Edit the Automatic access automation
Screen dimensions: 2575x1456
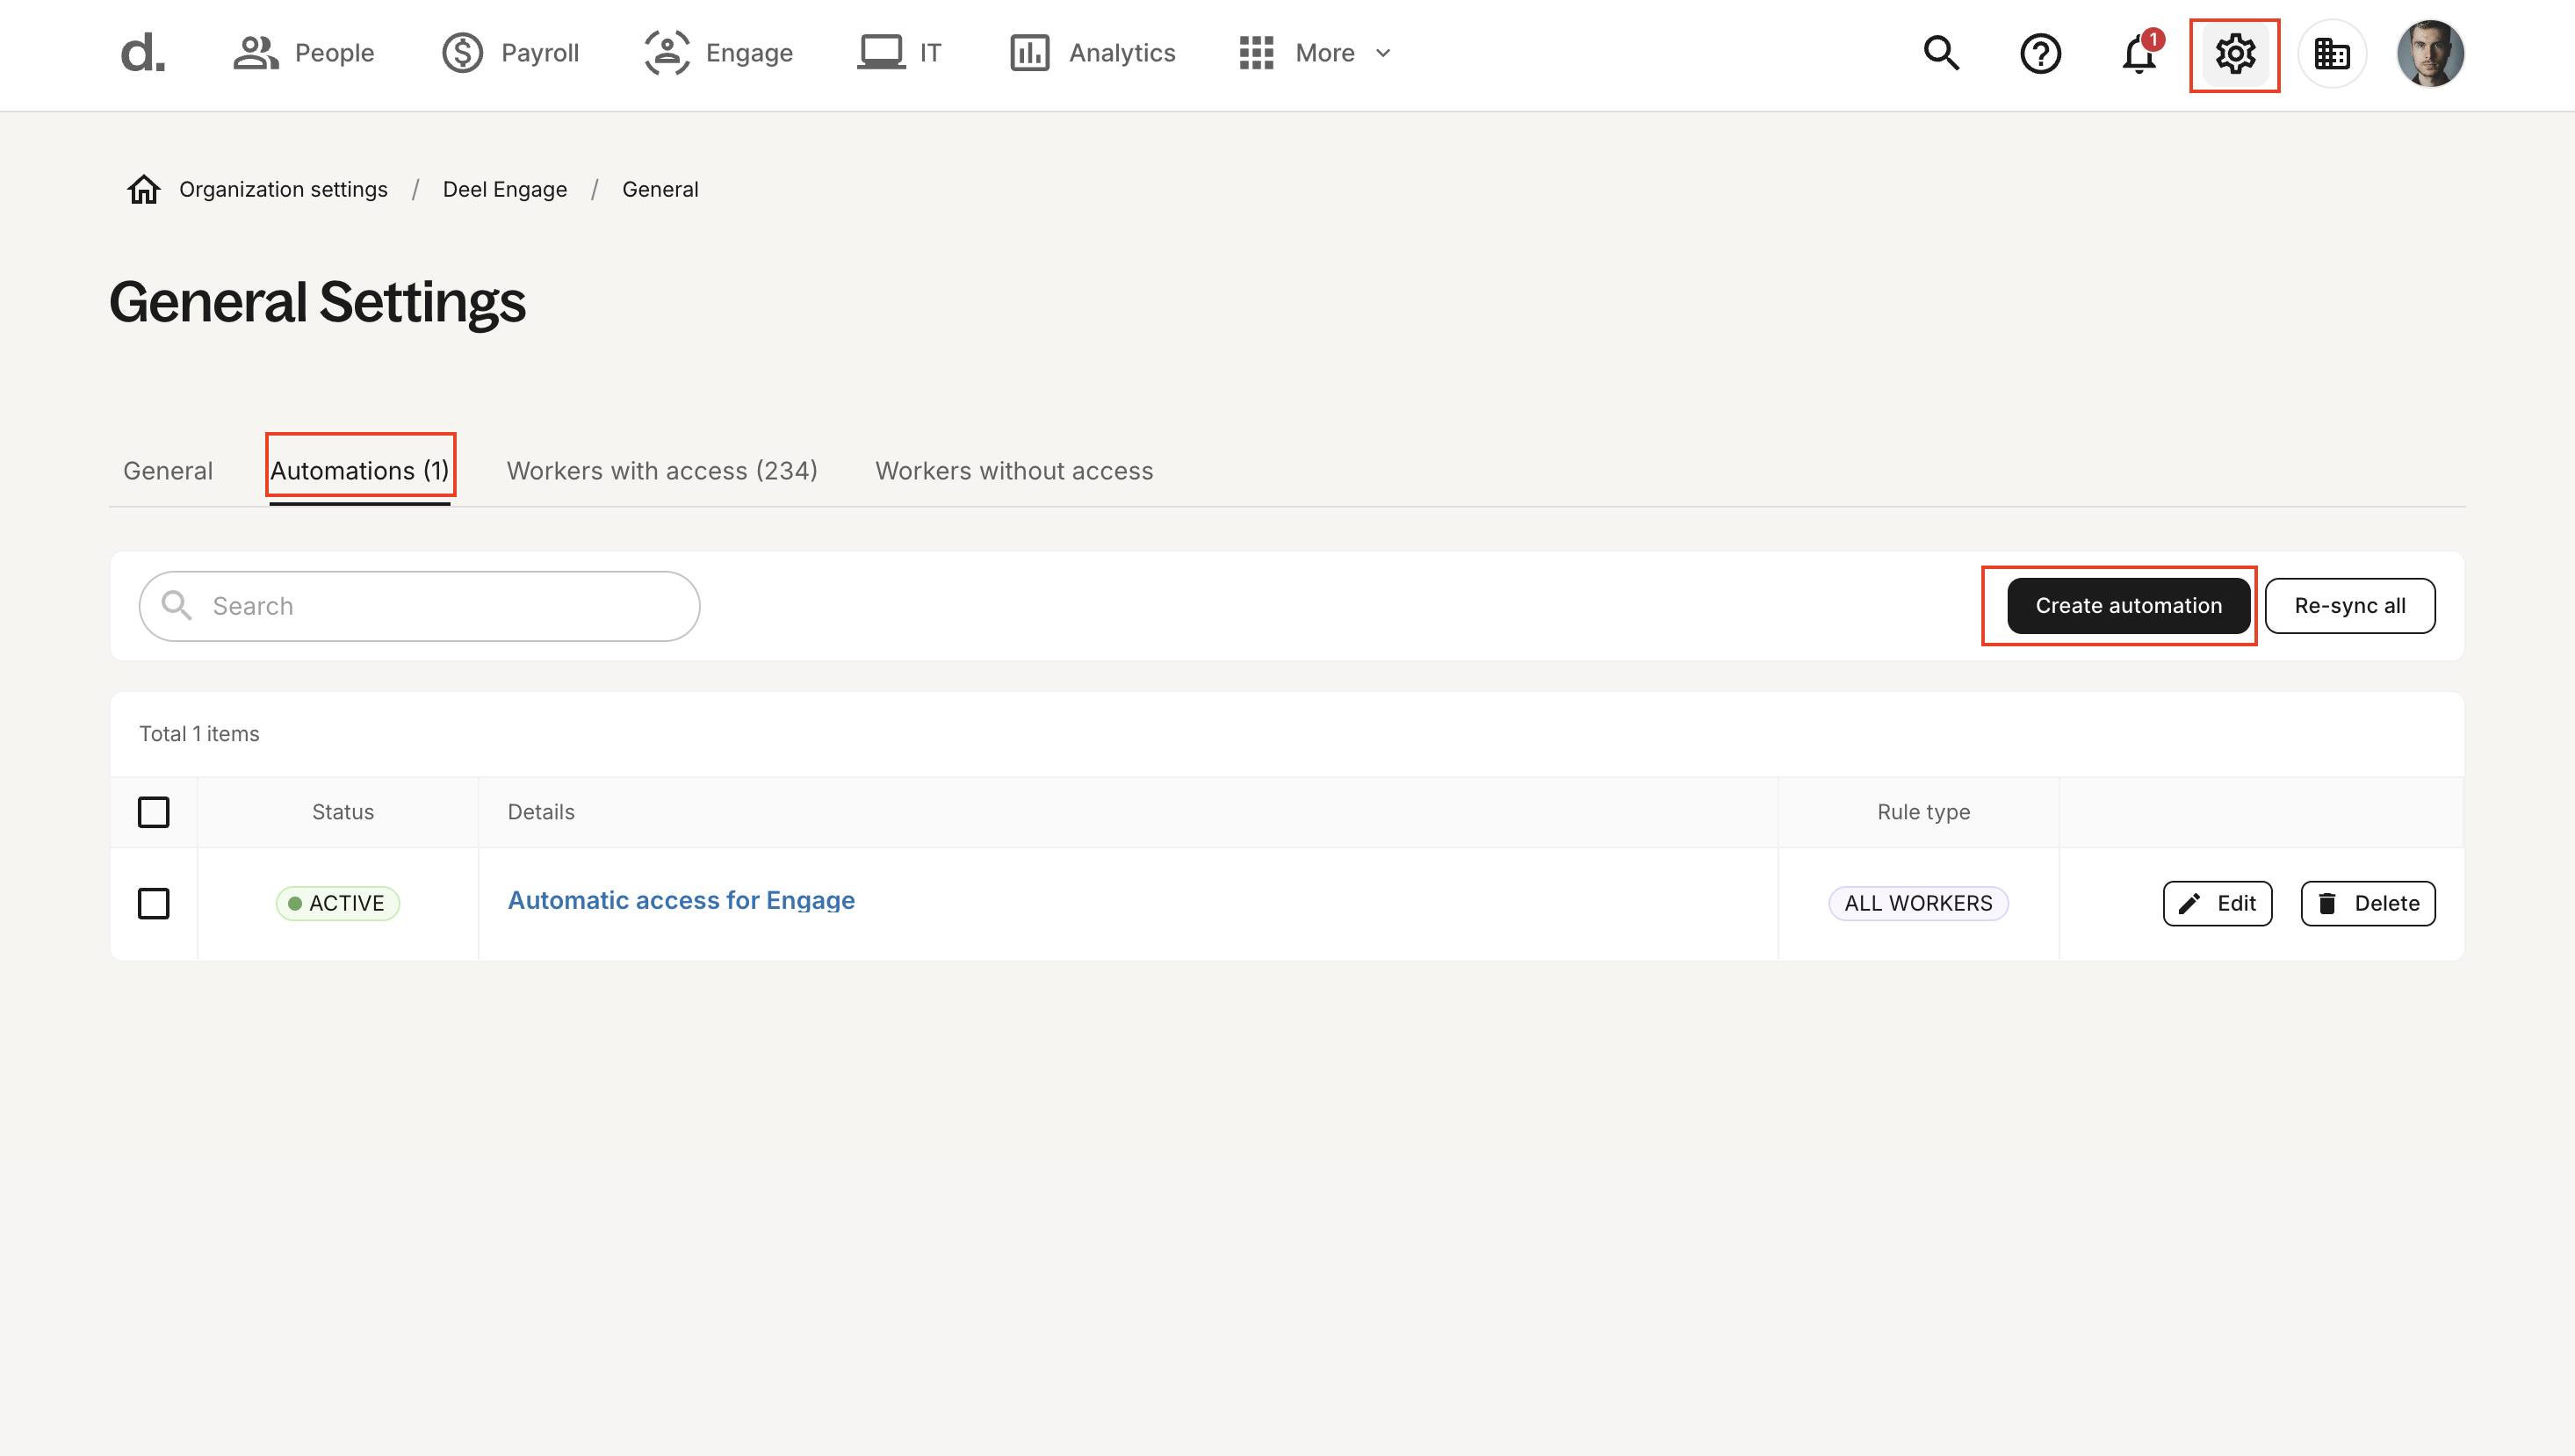[x=2217, y=904]
